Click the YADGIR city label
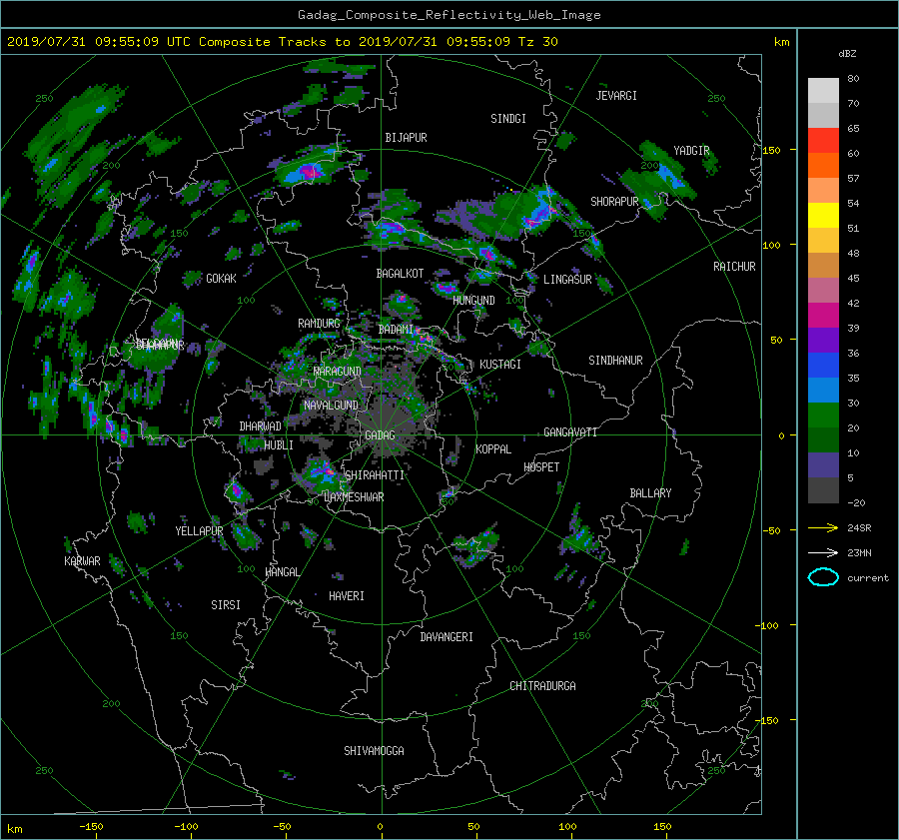 [x=691, y=151]
